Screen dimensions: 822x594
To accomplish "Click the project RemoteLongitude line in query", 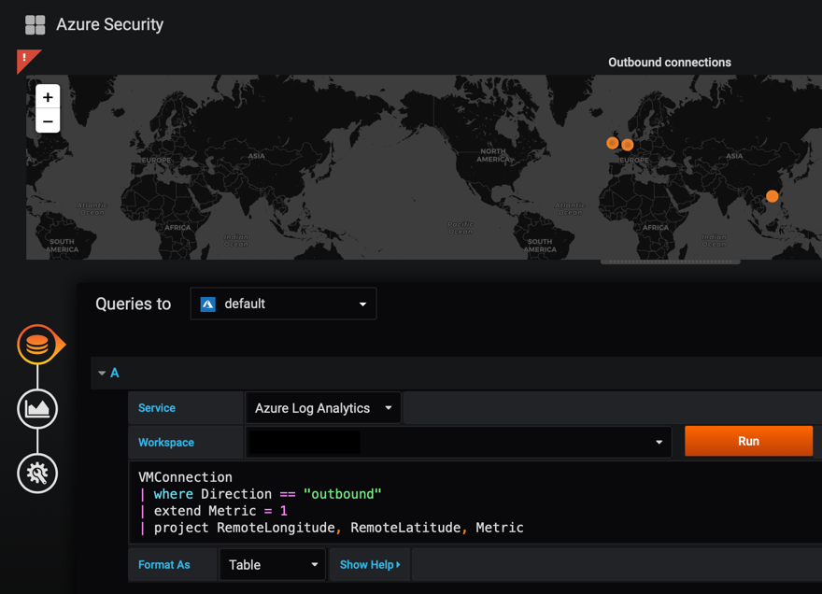I will (332, 528).
